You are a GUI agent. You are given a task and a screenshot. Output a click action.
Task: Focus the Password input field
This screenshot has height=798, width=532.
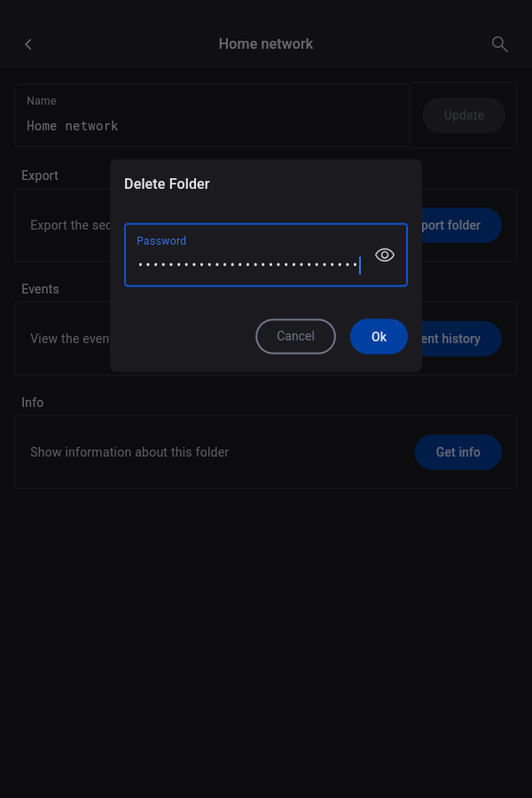point(248,264)
